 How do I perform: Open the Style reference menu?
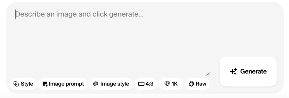tap(23, 84)
